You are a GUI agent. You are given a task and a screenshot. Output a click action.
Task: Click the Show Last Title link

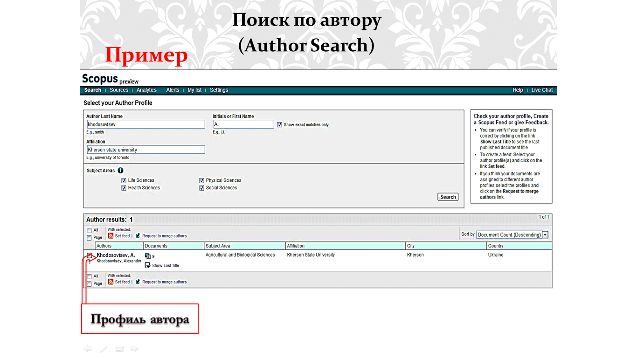click(166, 266)
